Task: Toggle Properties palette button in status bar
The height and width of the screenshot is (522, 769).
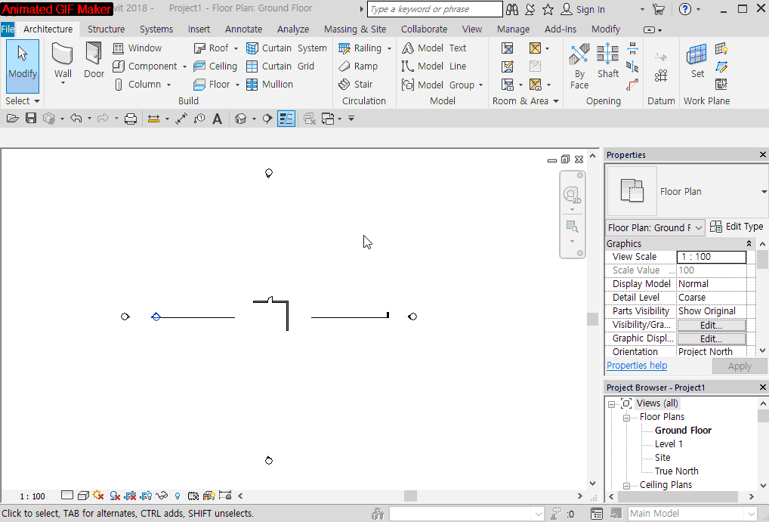Action: coord(597,514)
